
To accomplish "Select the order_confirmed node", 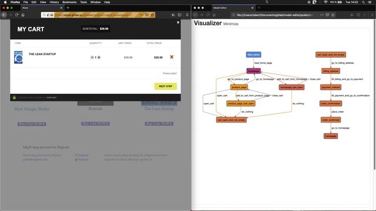I will click(331, 120).
